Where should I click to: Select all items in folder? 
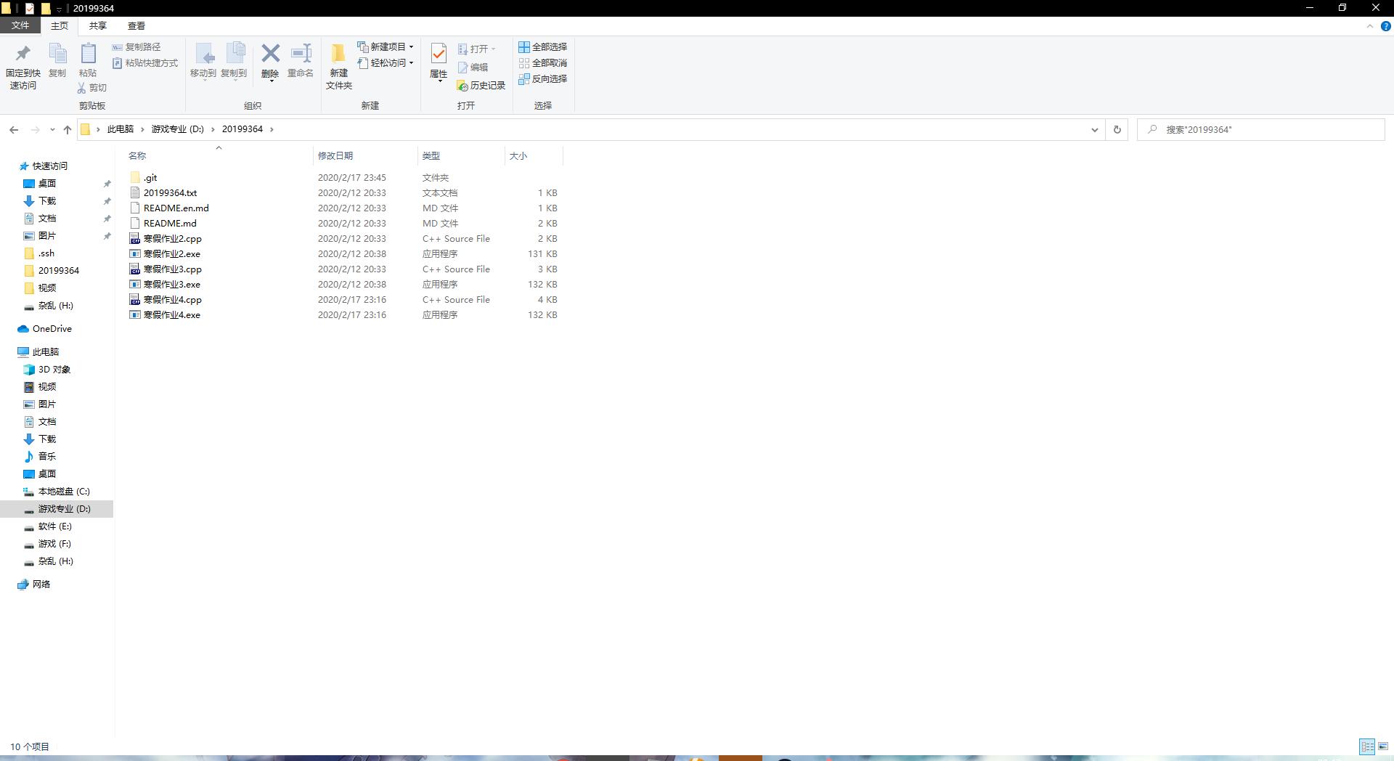[x=543, y=47]
